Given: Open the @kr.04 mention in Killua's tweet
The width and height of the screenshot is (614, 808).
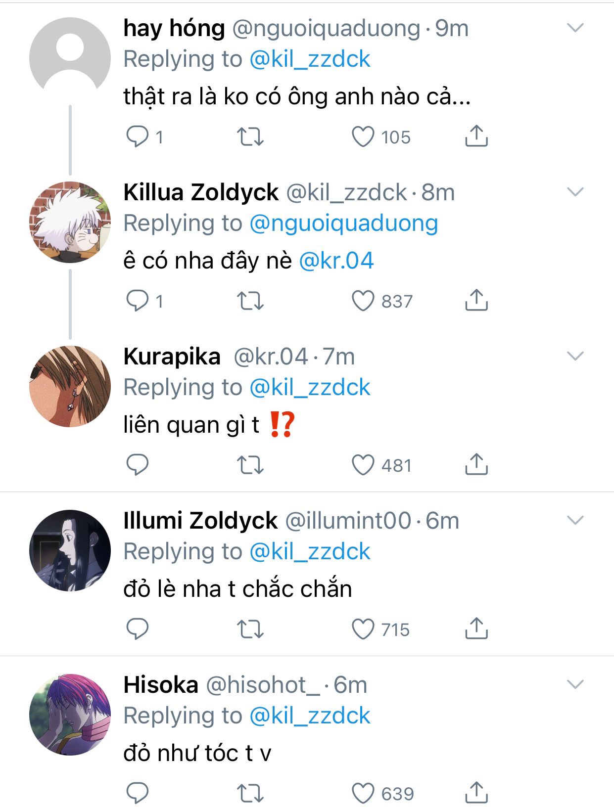Looking at the screenshot, I should (336, 261).
